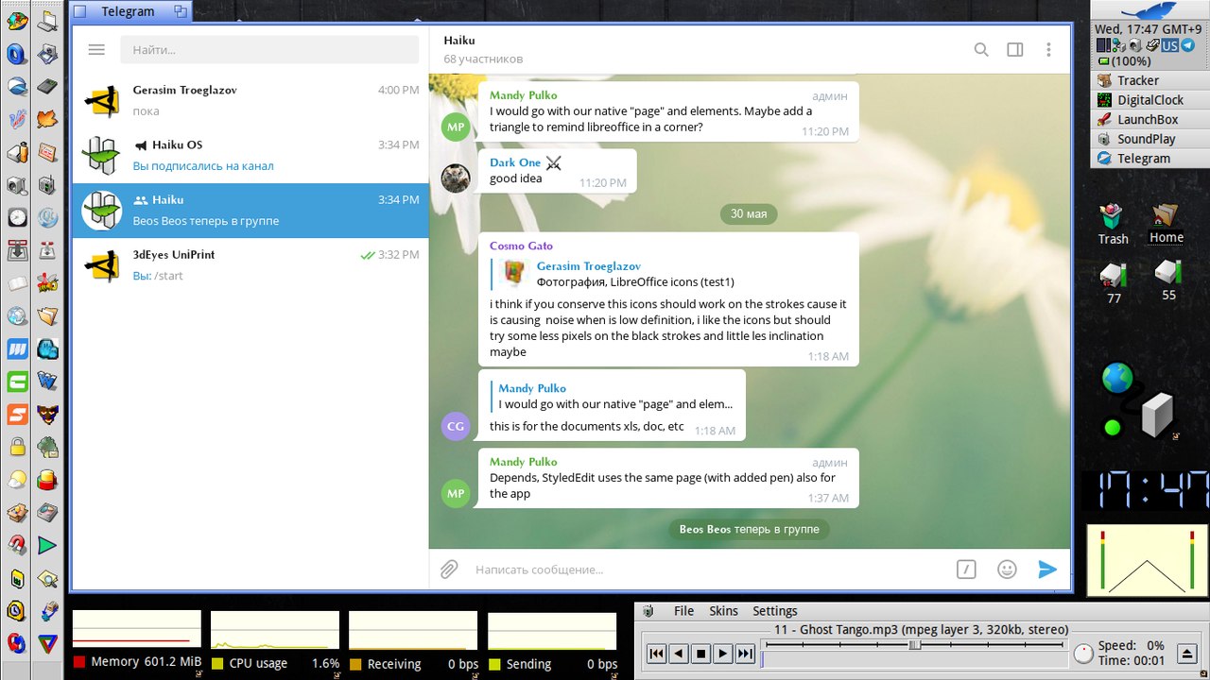Viewport: 1210px width, 680px height.
Task: Switch to DigitalClock in the Deskbar
Action: coord(1149,99)
